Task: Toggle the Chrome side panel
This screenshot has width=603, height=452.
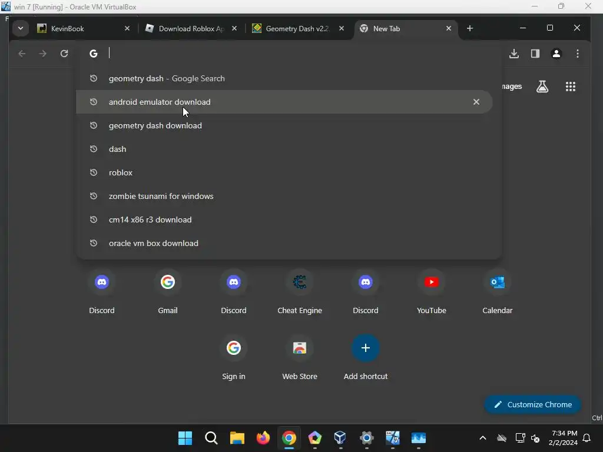Action: (535, 54)
